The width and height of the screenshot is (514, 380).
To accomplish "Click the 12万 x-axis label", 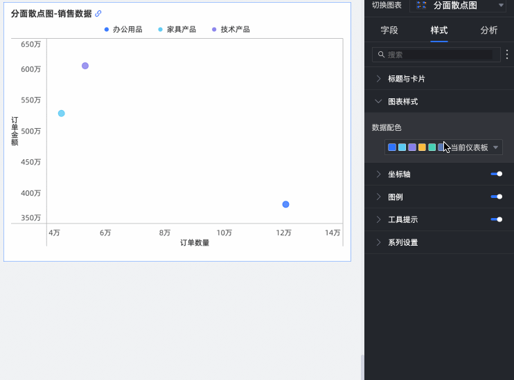I will 283,233.
